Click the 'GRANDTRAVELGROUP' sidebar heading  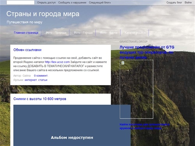pyautogui.click(x=133, y=42)
